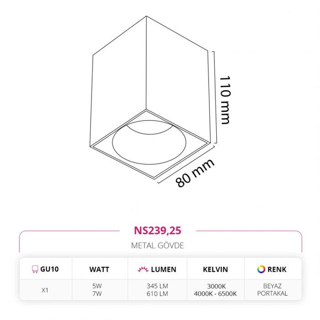
Task: Select the X1 quantity value
Action: [45, 290]
